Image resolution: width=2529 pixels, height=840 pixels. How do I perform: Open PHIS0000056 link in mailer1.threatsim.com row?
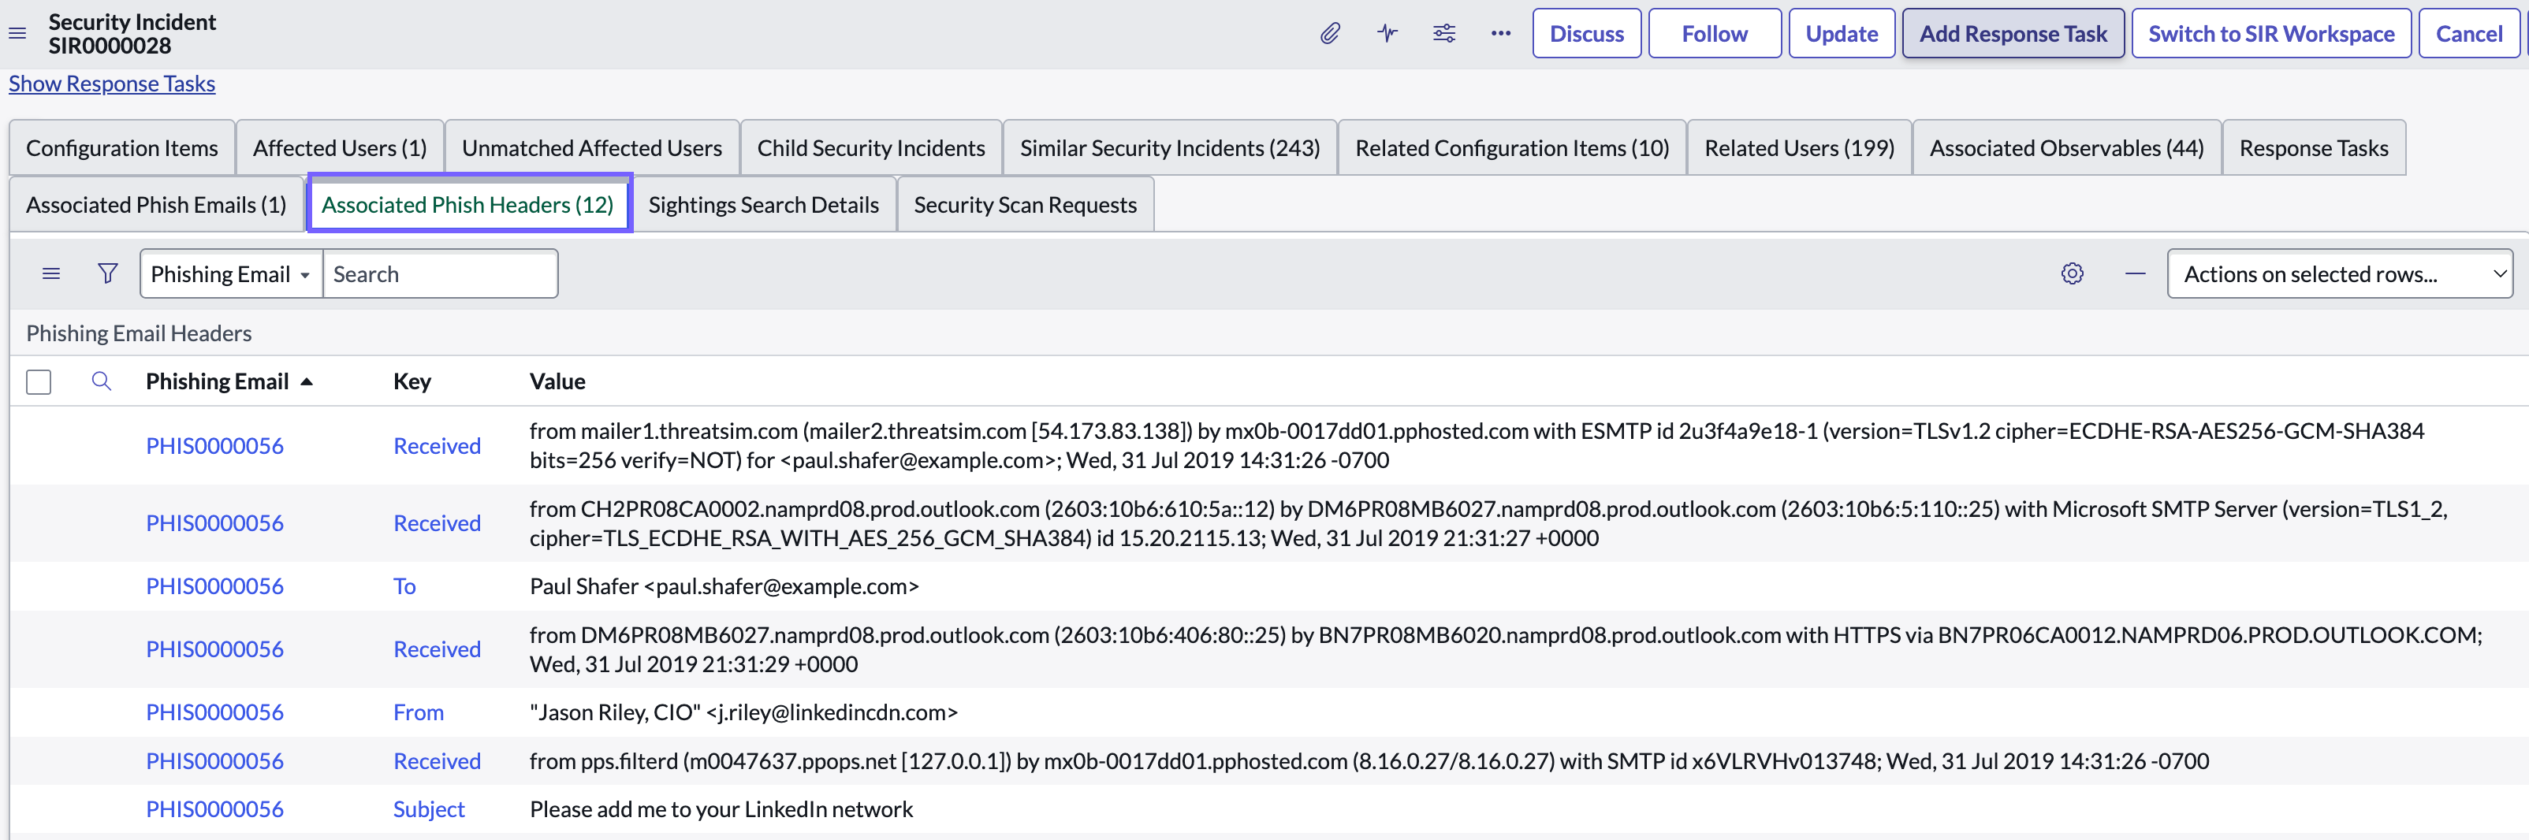(214, 447)
